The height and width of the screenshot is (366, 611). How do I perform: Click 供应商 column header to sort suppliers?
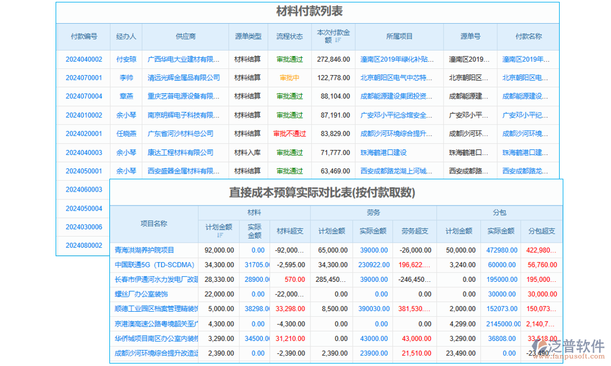(x=185, y=37)
